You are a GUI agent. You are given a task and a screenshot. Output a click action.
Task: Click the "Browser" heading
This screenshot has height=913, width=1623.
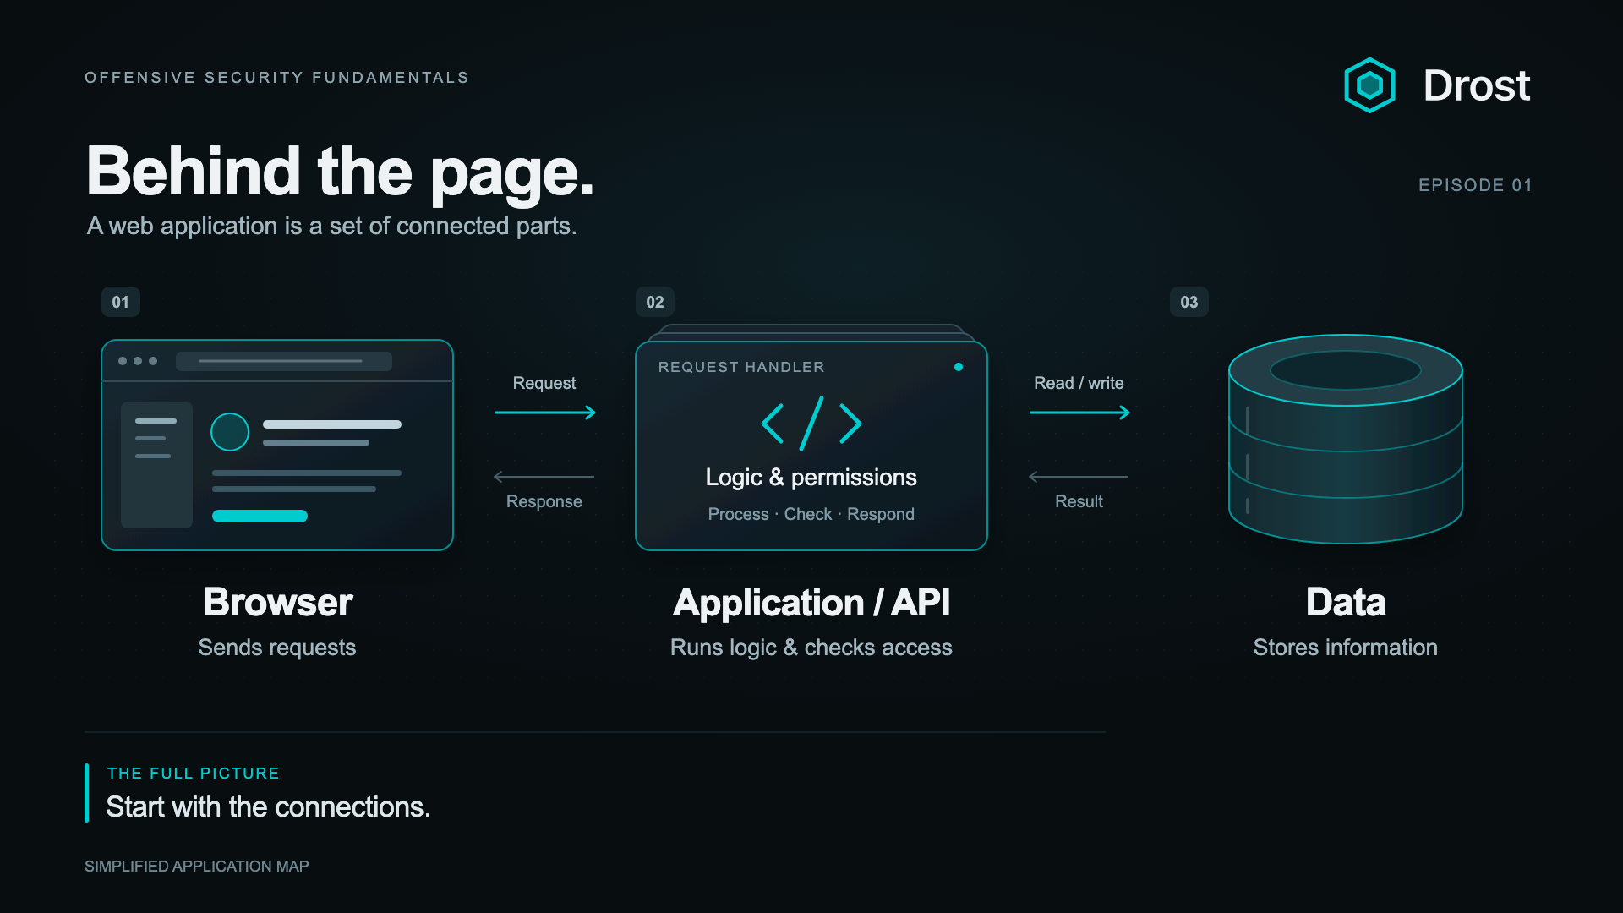pos(278,602)
